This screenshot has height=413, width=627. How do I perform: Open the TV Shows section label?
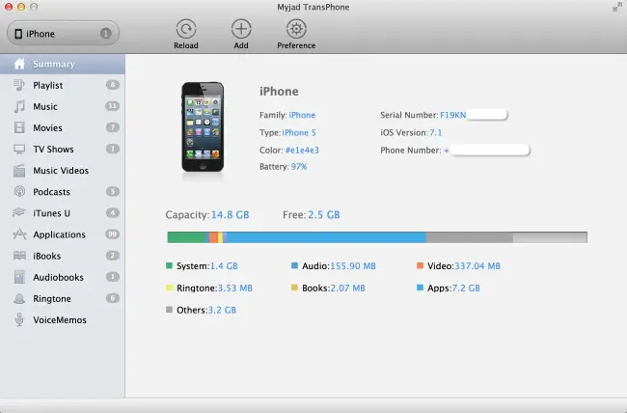tap(53, 150)
